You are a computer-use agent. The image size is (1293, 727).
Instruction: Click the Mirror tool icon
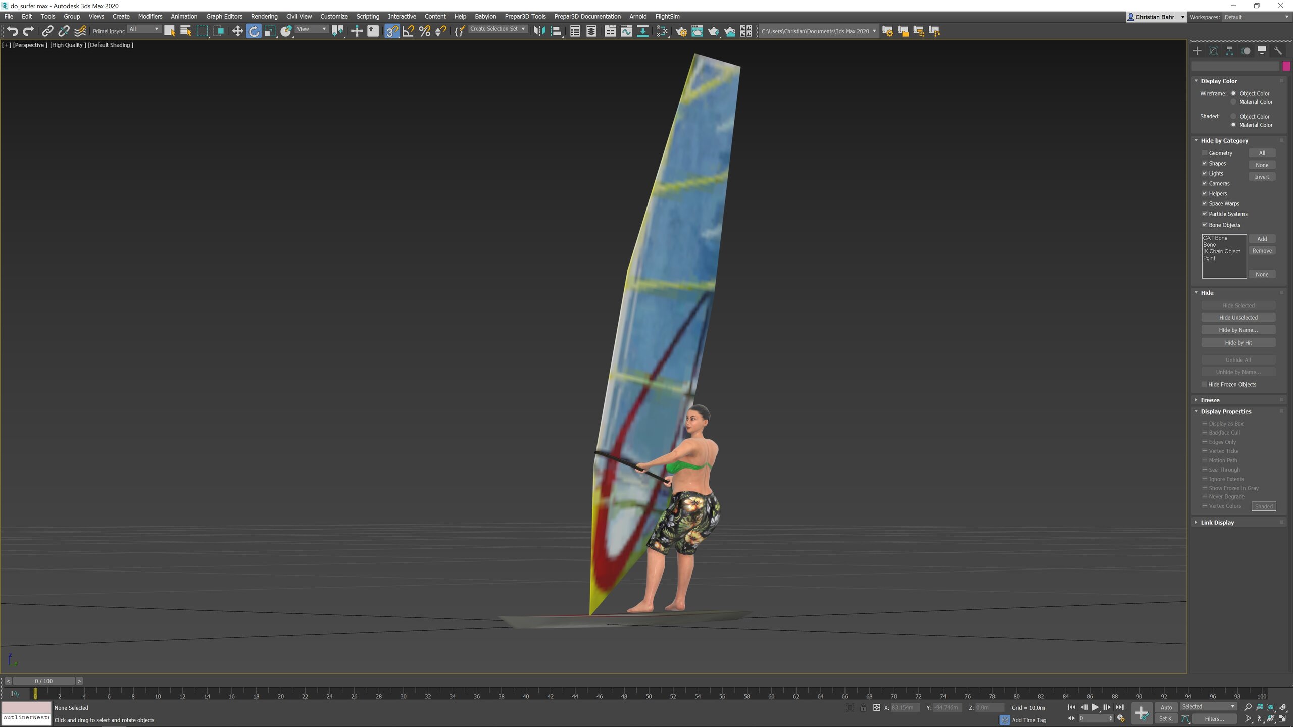click(539, 31)
